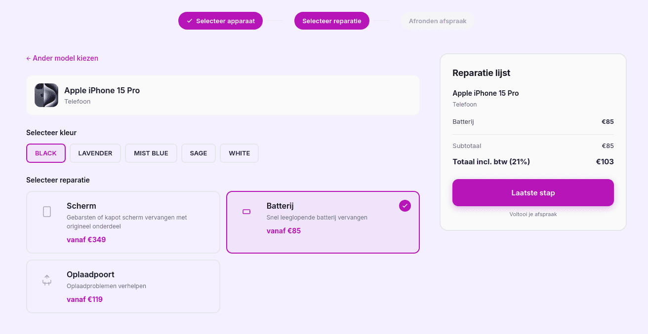Click the checkmark inside Selecteer apparaat step
This screenshot has height=334, width=648.
tap(189, 21)
